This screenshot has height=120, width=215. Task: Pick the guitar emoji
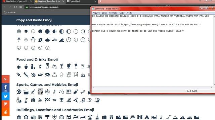(x=76, y=92)
